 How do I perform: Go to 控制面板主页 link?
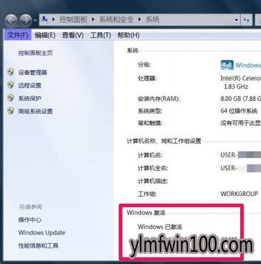tap(35, 53)
